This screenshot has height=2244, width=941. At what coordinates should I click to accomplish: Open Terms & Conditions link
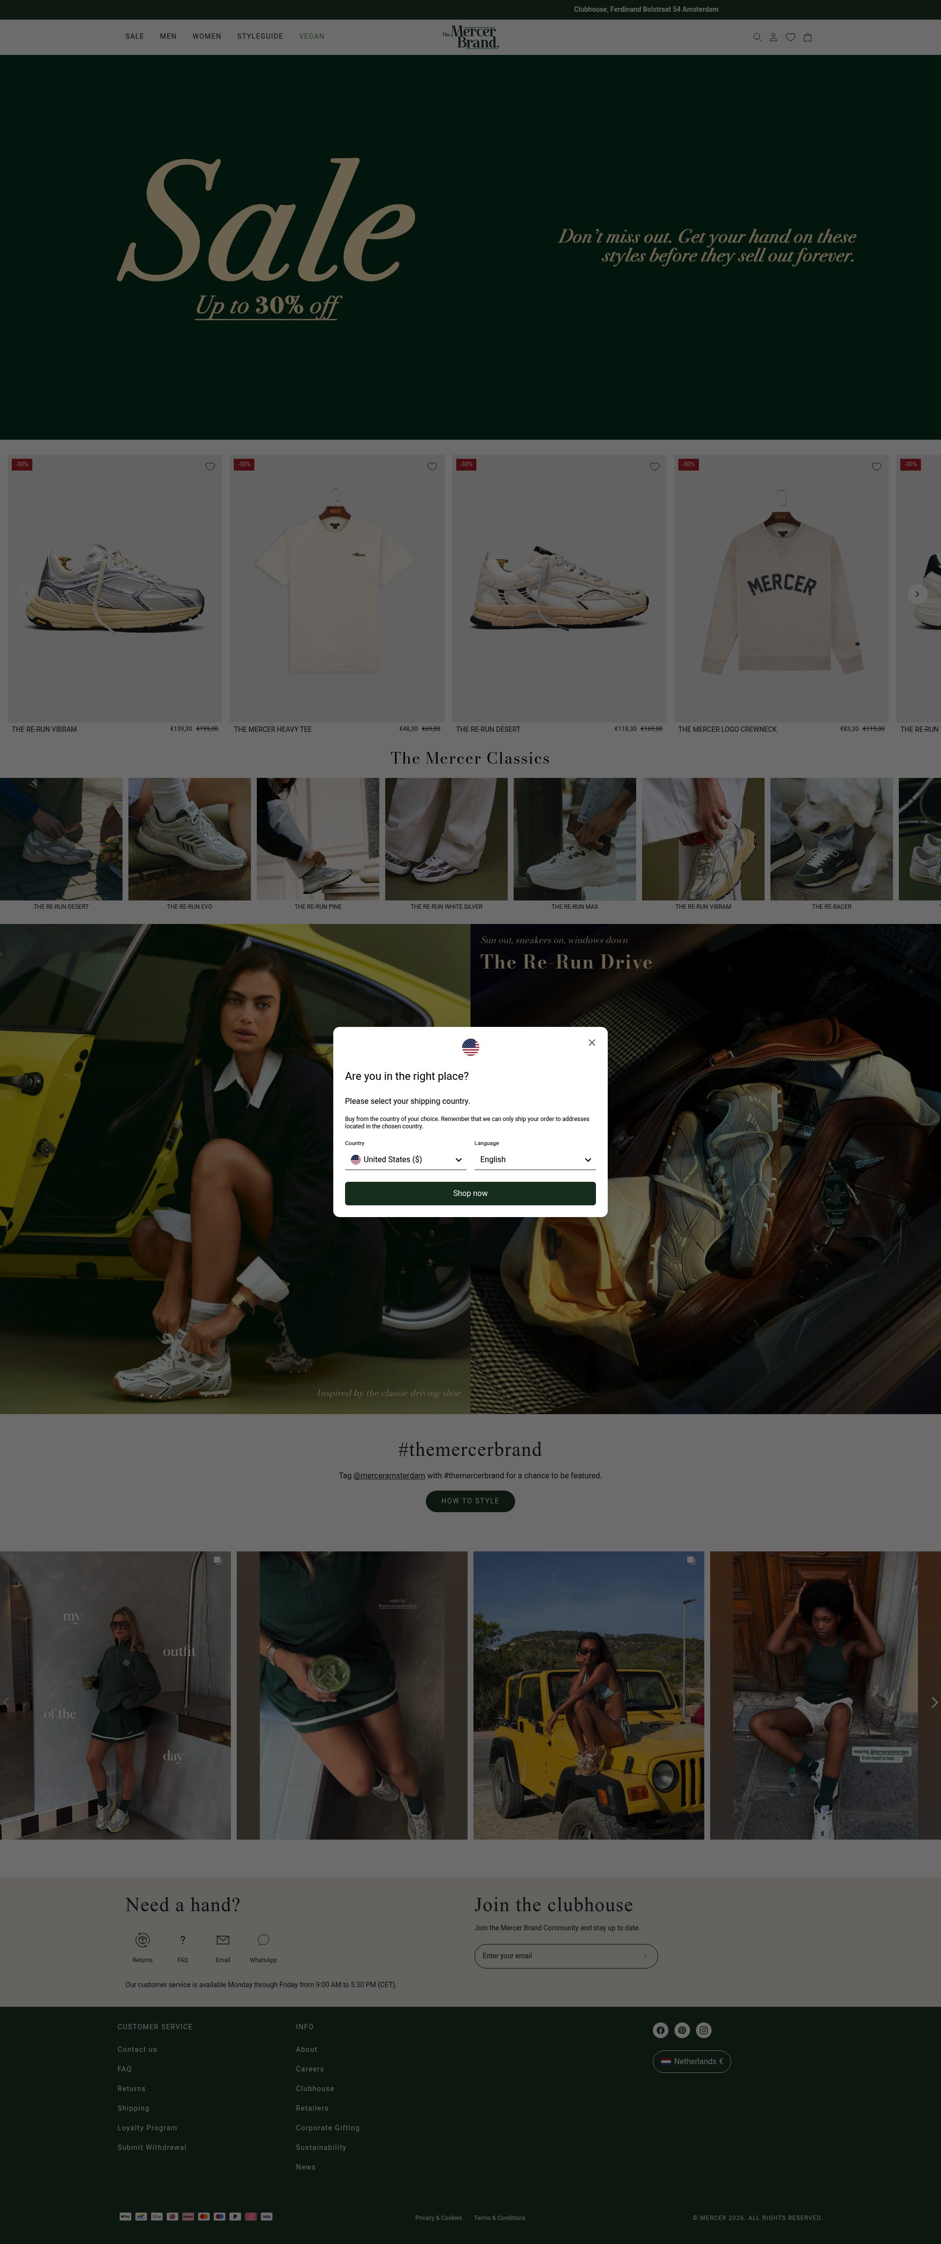500,2218
